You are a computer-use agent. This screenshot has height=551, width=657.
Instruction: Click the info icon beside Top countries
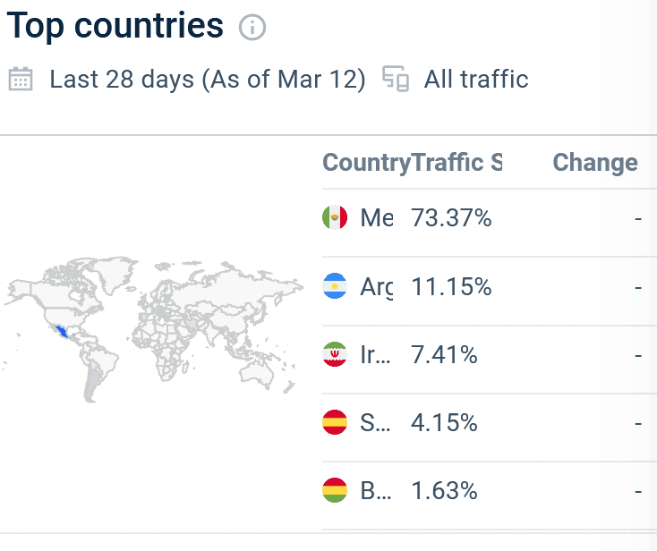click(252, 28)
